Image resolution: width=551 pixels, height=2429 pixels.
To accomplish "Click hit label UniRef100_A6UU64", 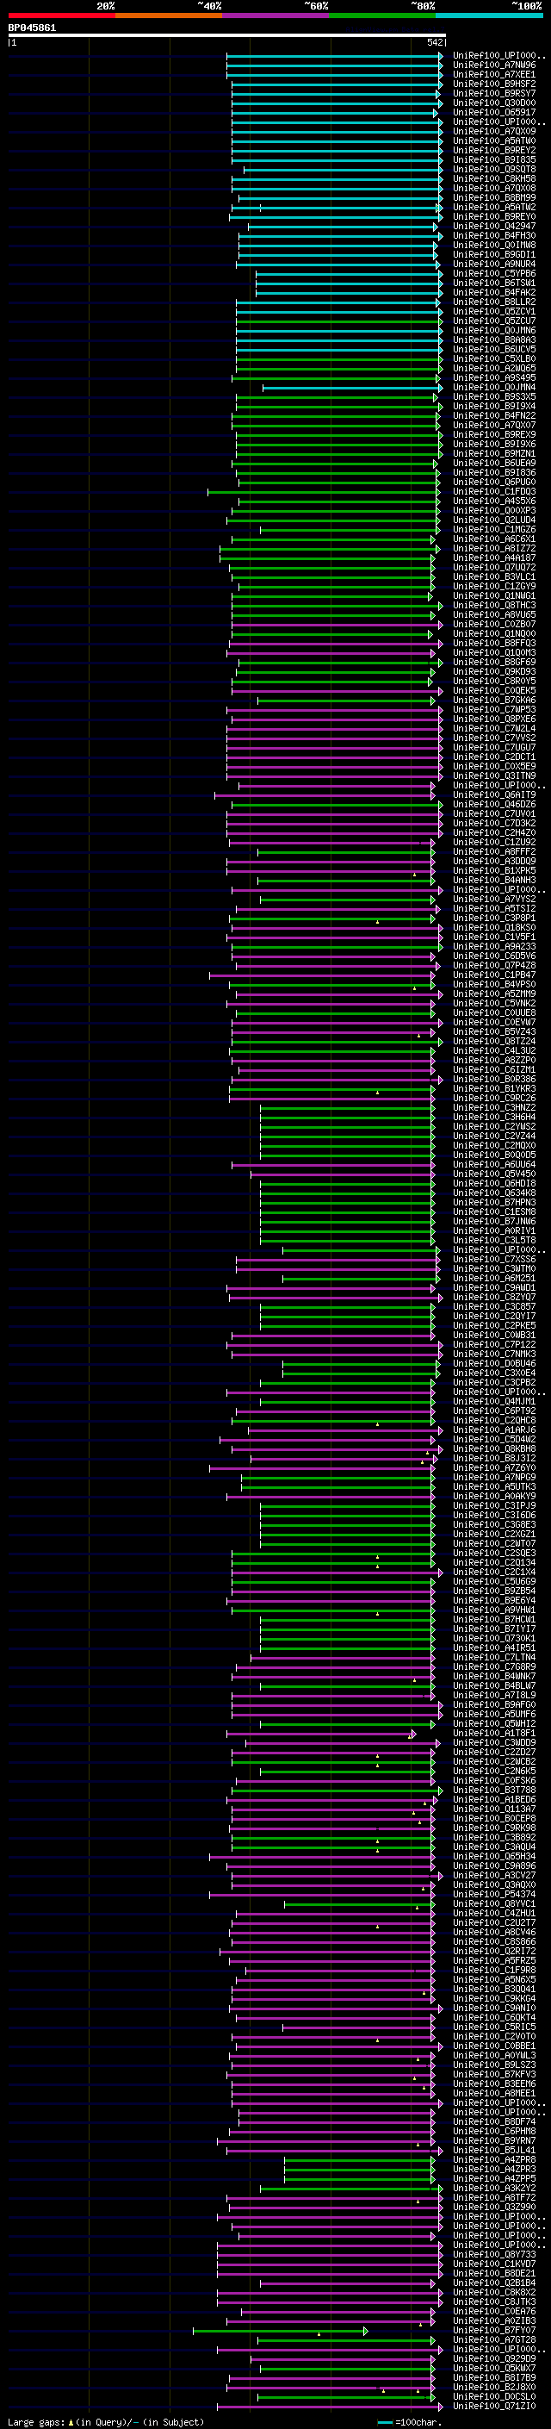I will pos(494,1165).
